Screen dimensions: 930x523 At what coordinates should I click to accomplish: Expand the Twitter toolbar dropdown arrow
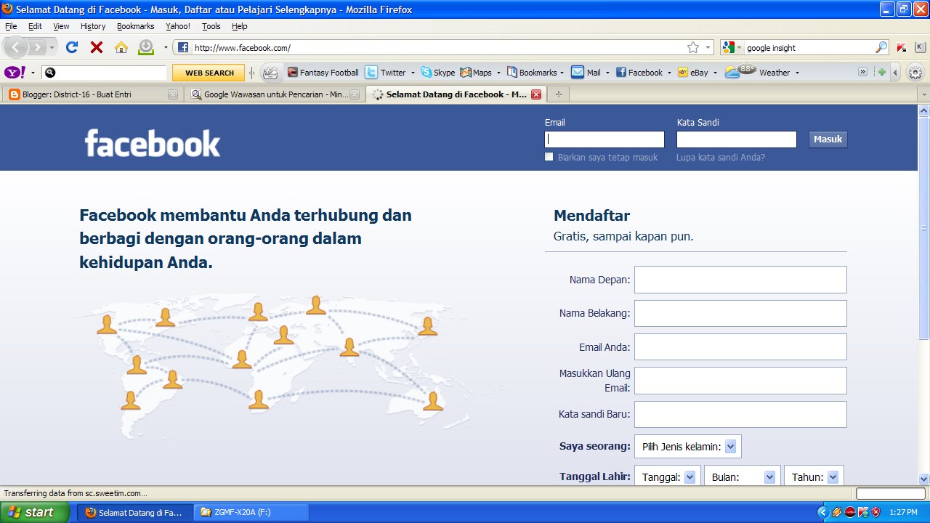pyautogui.click(x=413, y=73)
